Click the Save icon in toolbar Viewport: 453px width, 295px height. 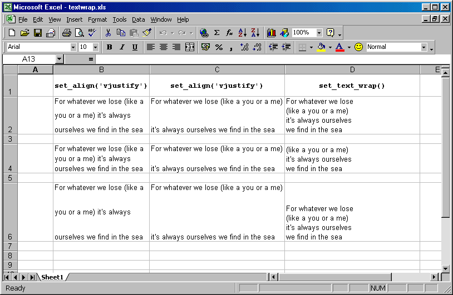tap(38, 33)
